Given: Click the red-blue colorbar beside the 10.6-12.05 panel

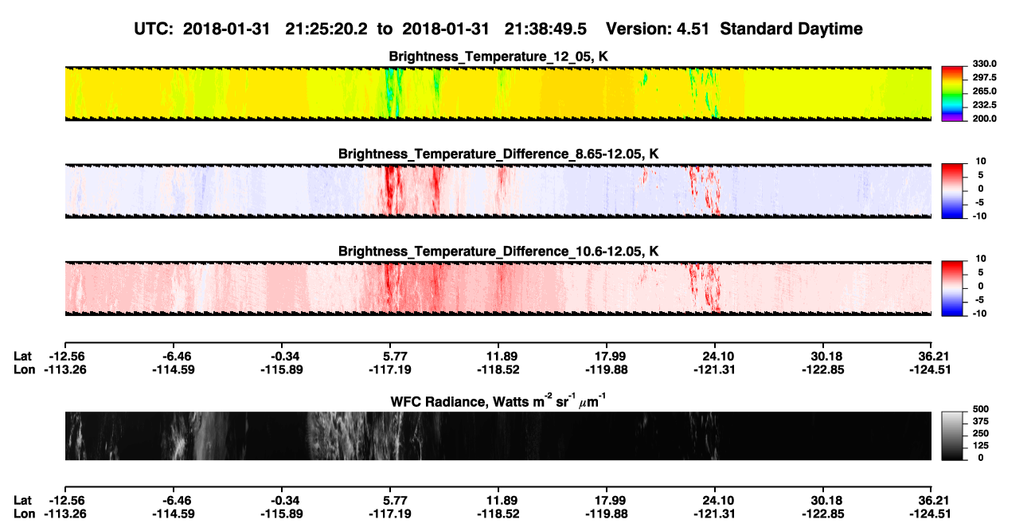Looking at the screenshot, I should [x=952, y=288].
